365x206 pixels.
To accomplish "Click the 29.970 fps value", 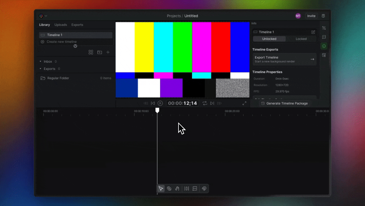I will click(282, 92).
